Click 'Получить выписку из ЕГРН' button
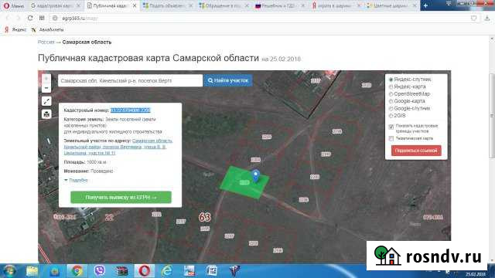This screenshot has width=495, height=278. [x=121, y=198]
